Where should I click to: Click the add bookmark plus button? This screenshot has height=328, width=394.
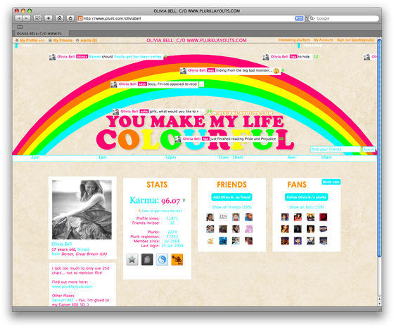click(x=49, y=18)
